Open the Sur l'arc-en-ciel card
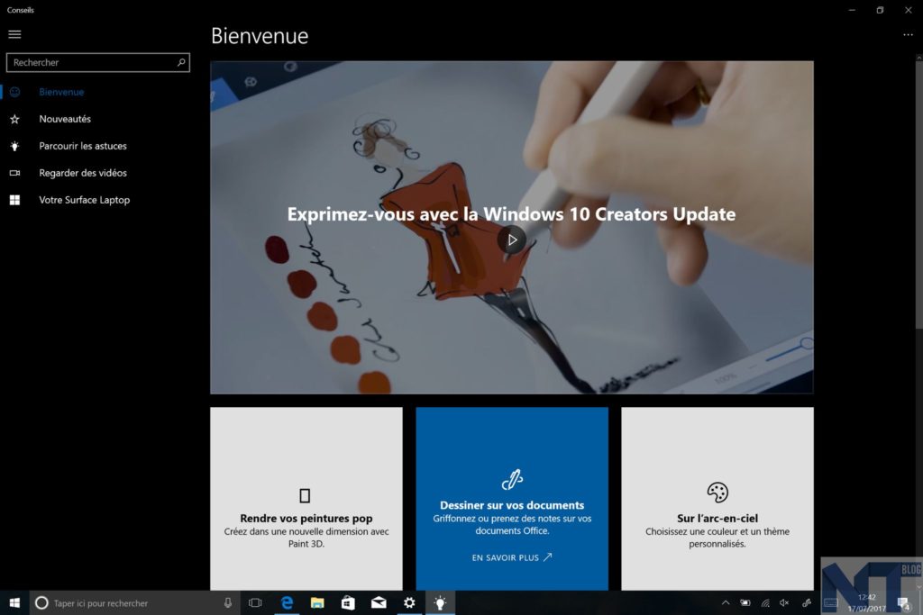Screen dimensions: 923x615 [717, 499]
